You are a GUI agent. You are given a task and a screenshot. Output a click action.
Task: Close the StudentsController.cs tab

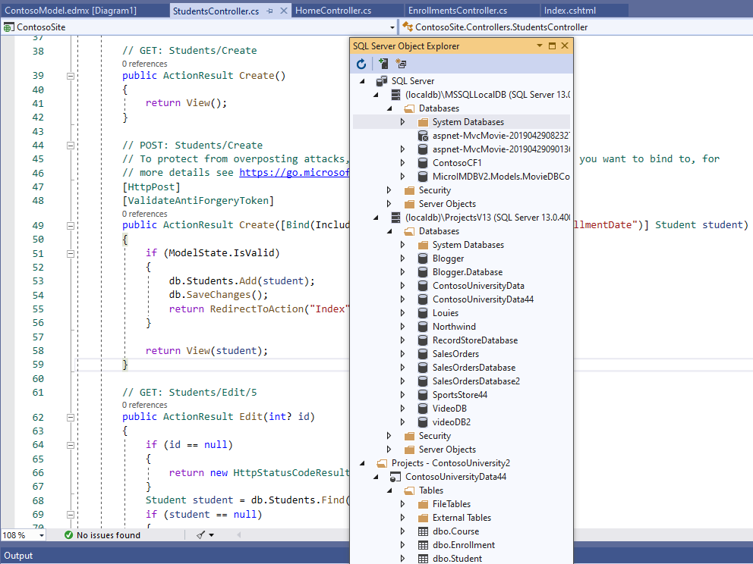point(284,11)
